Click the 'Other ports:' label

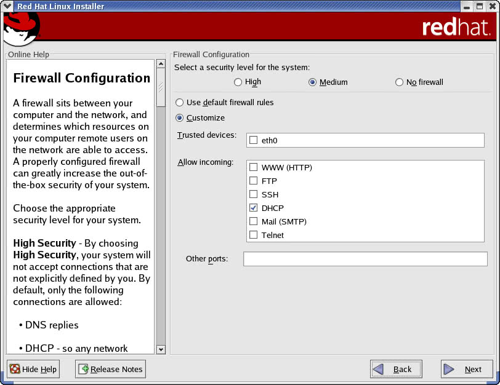(207, 259)
